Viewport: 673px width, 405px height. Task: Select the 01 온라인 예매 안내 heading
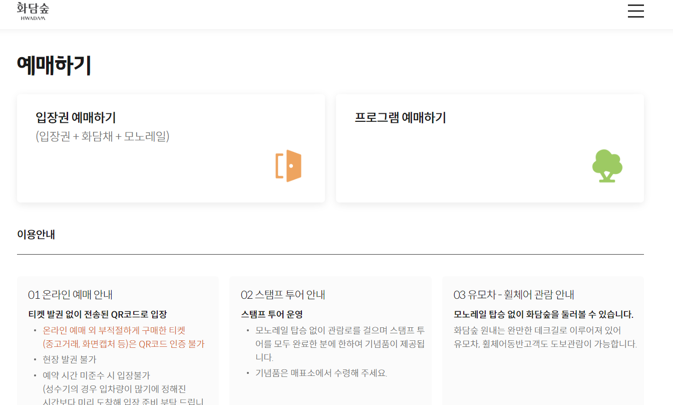pos(71,295)
